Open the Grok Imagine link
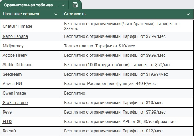This screenshot has width=194, height=136. [15, 103]
